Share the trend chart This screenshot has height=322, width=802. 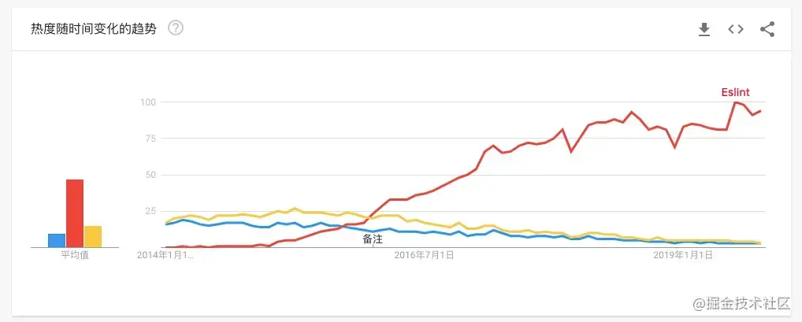click(x=767, y=29)
